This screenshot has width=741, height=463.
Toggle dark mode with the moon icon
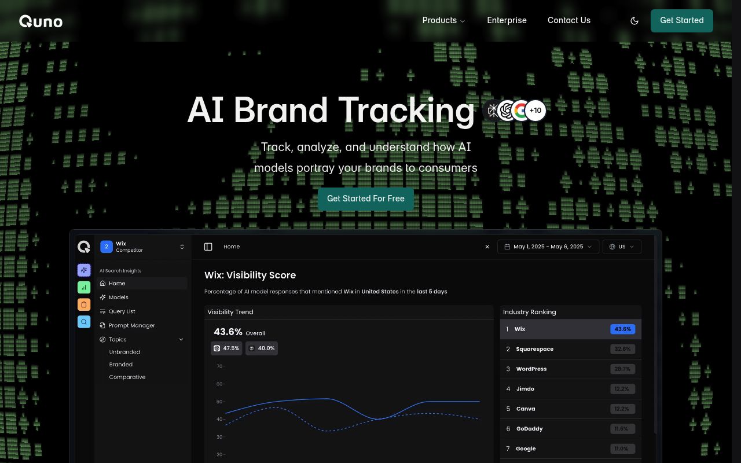634,21
